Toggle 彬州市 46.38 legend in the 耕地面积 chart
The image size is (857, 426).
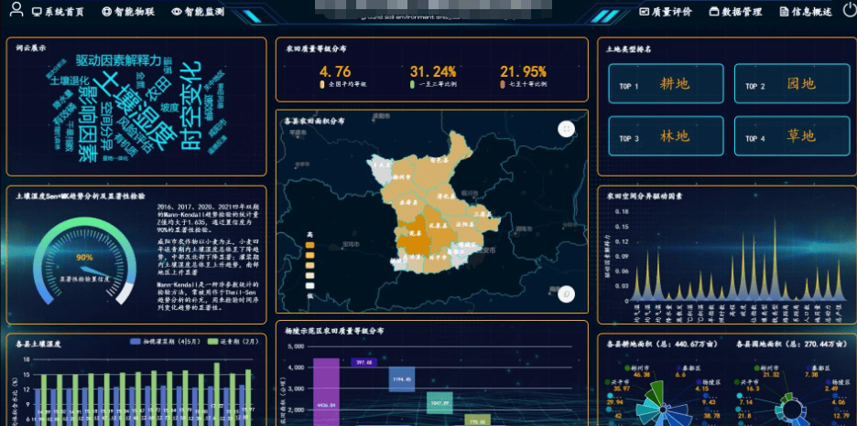[x=635, y=371]
